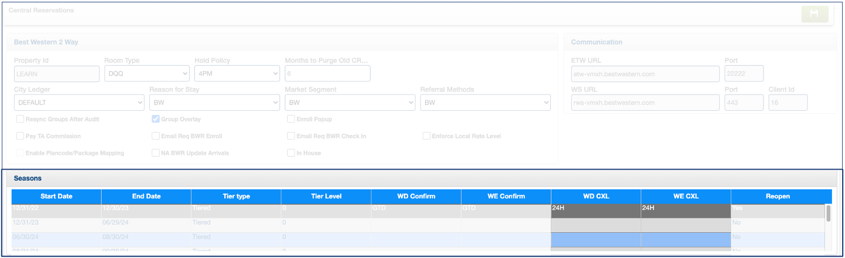Expand the Reason for Stay dropdown
The height and width of the screenshot is (258, 845).
click(214, 103)
